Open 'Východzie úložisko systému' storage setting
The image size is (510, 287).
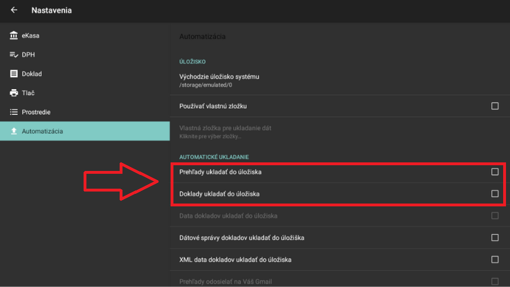(219, 80)
